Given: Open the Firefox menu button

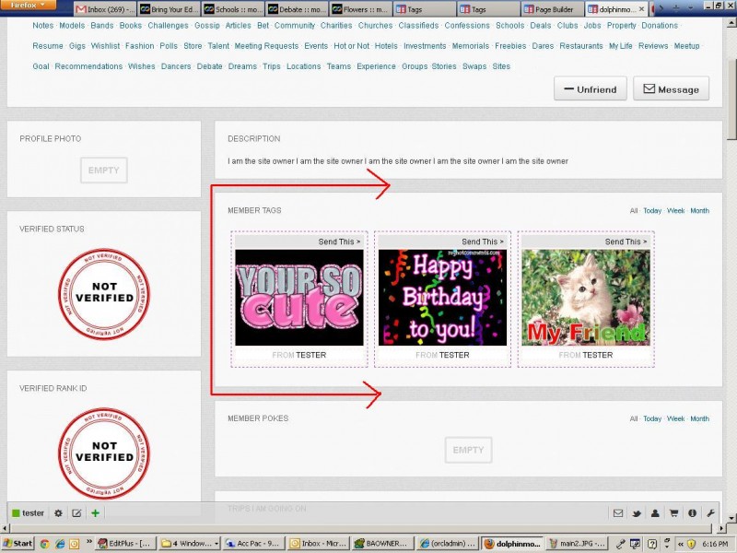Looking at the screenshot, I should point(28,5).
